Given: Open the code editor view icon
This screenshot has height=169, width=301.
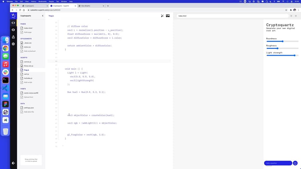Looking at the screenshot, I should coord(13,23).
